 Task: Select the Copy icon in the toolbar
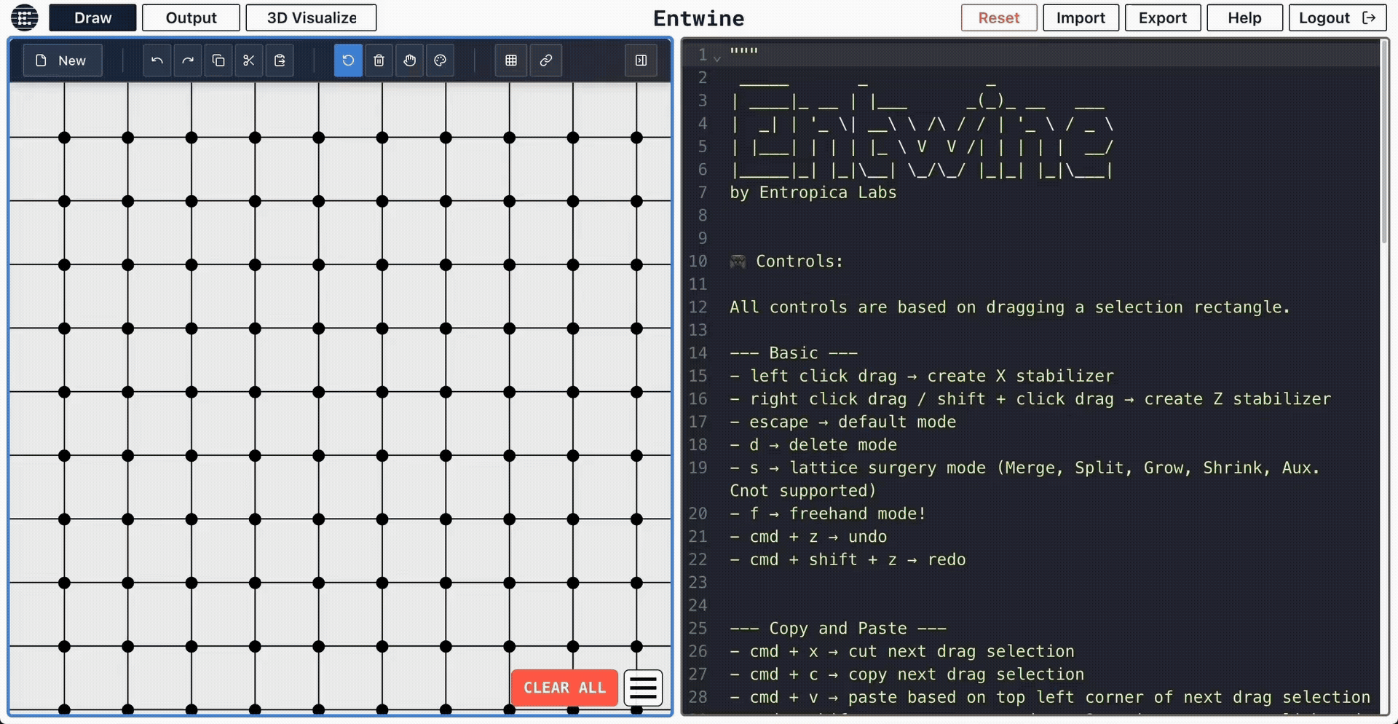tap(218, 60)
